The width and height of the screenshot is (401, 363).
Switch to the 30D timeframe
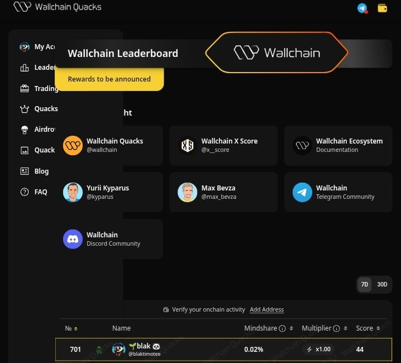point(382,284)
